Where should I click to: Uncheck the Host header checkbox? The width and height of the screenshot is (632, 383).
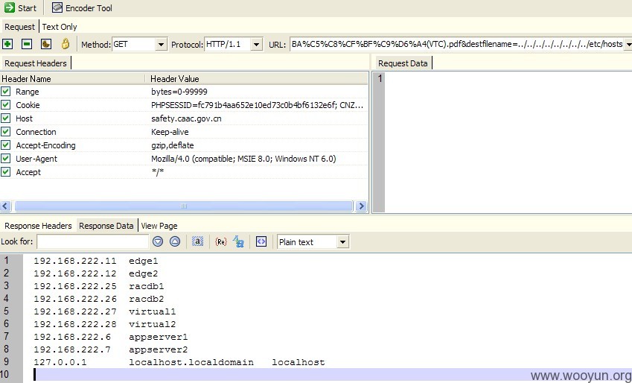point(6,118)
